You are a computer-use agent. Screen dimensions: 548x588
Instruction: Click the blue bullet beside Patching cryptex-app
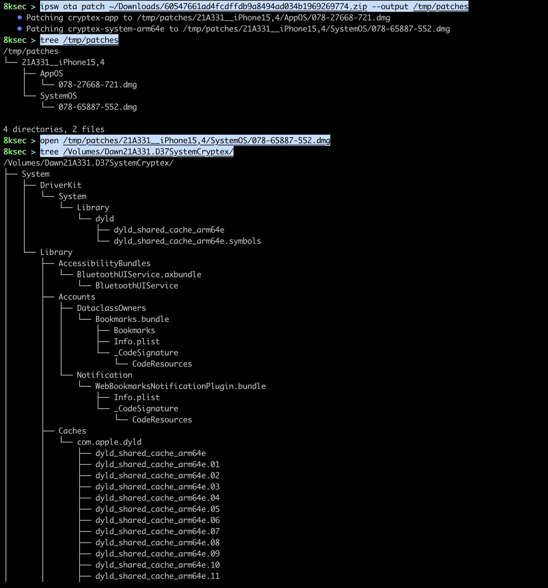tap(19, 17)
